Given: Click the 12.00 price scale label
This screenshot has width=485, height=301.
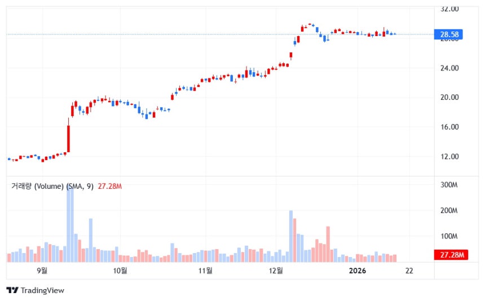Looking at the screenshot, I should coord(449,157).
